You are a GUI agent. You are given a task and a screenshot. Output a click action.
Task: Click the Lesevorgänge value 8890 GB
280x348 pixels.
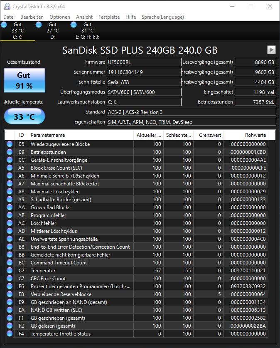255,62
